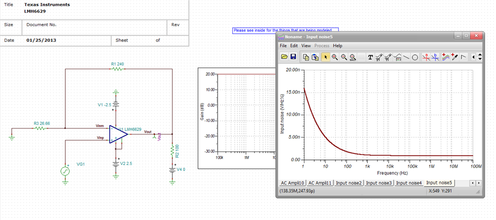496x220 pixels.
Task: Minimize the Input noise5 window
Action: click(458, 36)
